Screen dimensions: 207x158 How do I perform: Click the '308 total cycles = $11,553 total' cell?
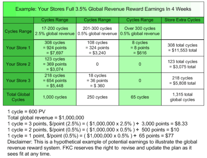point(183,48)
